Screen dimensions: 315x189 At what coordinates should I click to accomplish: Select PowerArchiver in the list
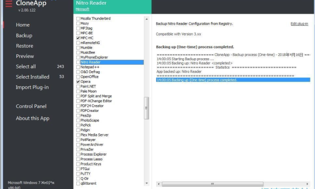[x=92, y=145]
